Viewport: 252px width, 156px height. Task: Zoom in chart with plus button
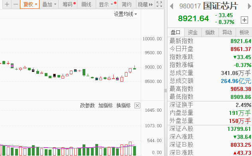7,4
